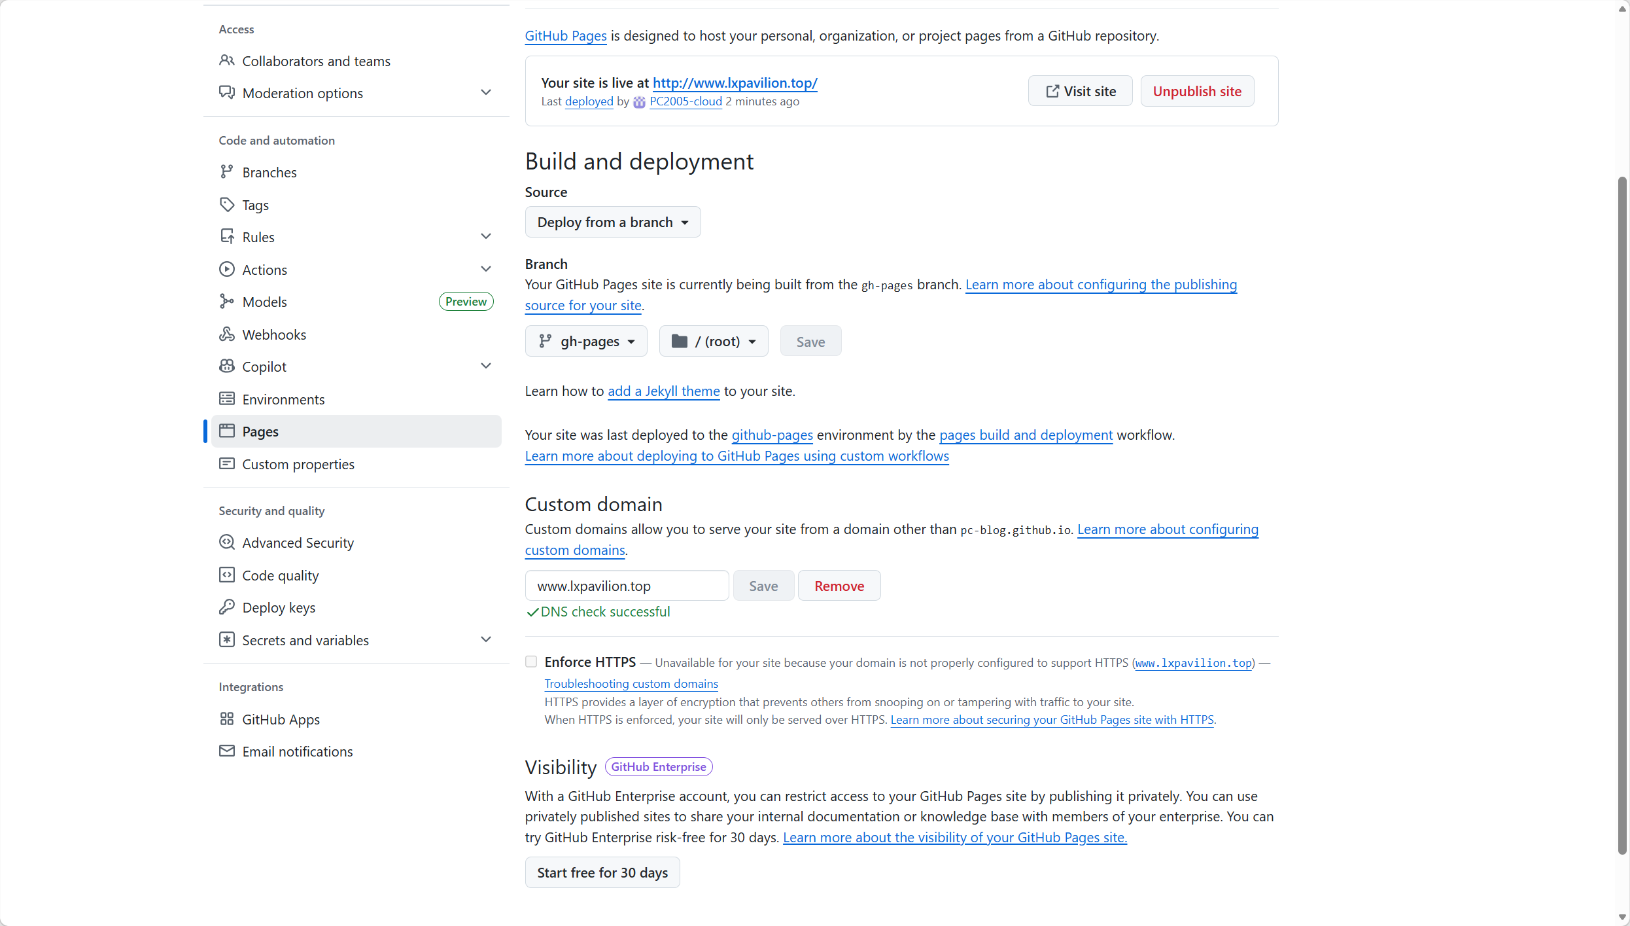Open the GitHub Pages documentation link
1630x926 pixels.
566,36
